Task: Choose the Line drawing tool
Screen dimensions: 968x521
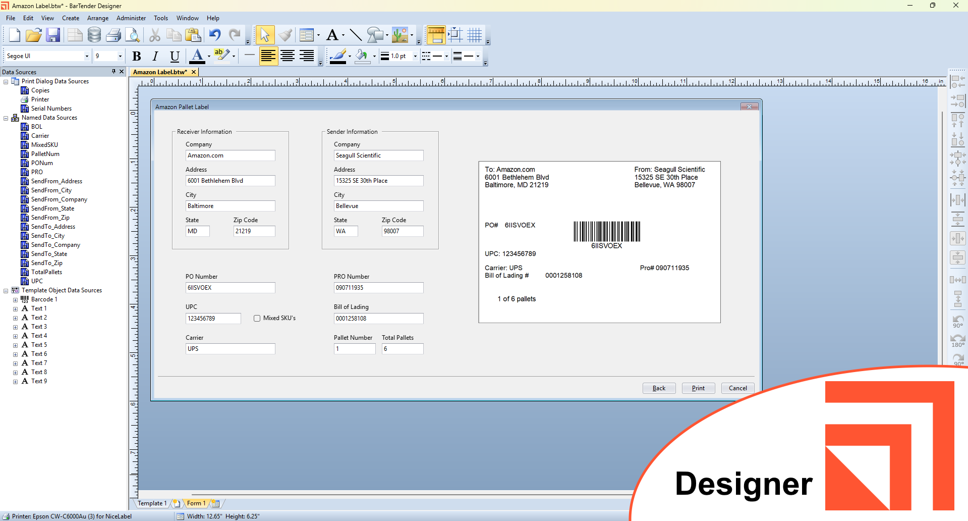Action: 356,35
